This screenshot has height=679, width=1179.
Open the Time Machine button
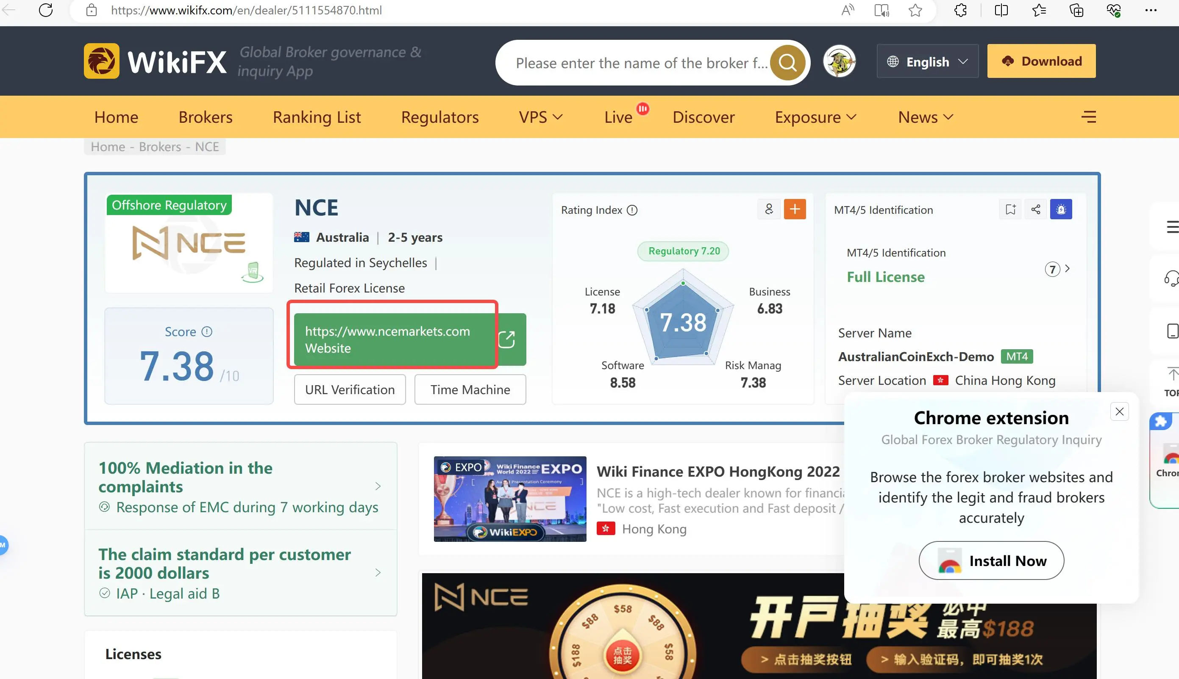tap(470, 389)
